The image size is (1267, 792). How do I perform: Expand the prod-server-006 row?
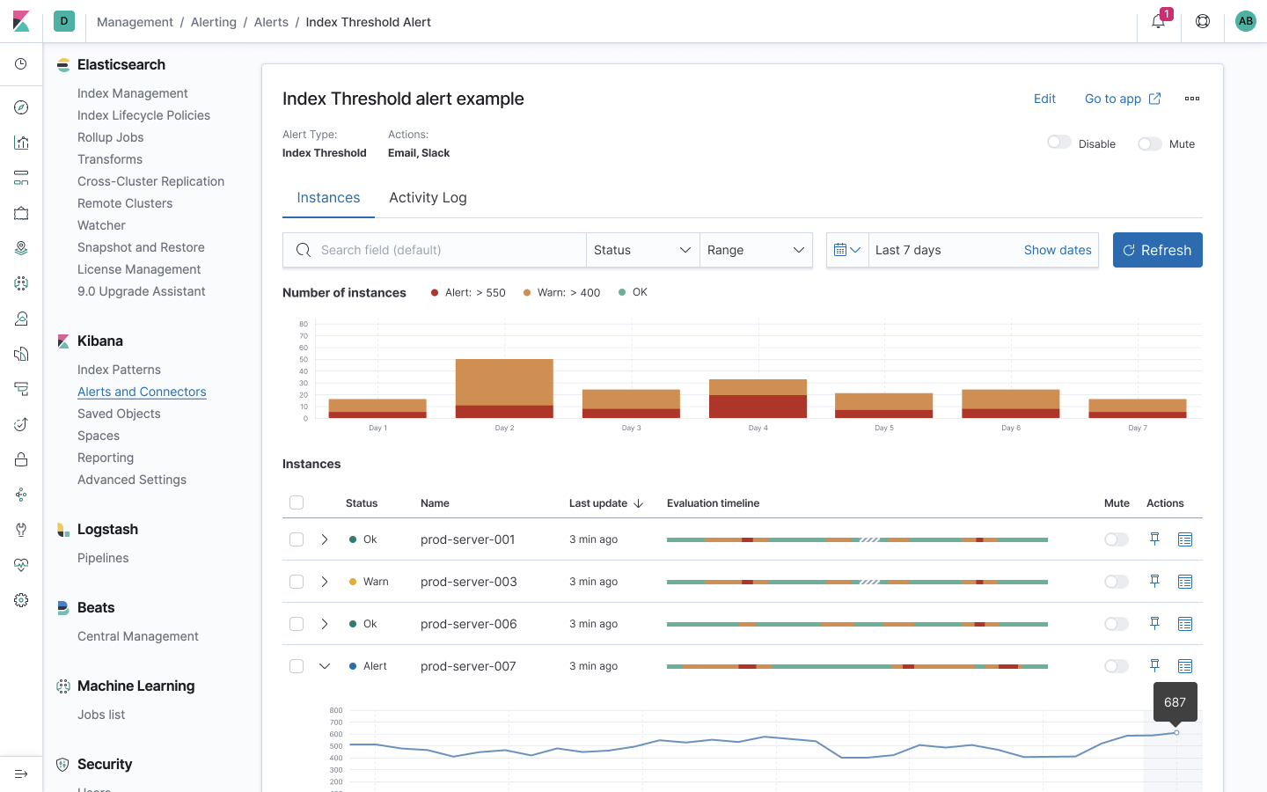pos(325,624)
